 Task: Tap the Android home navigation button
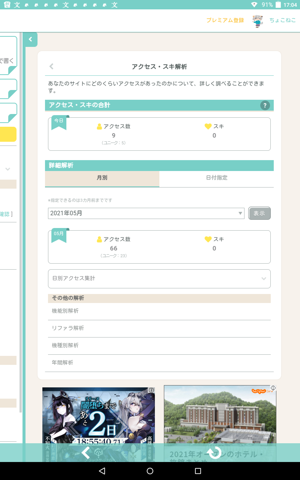[x=150, y=471]
